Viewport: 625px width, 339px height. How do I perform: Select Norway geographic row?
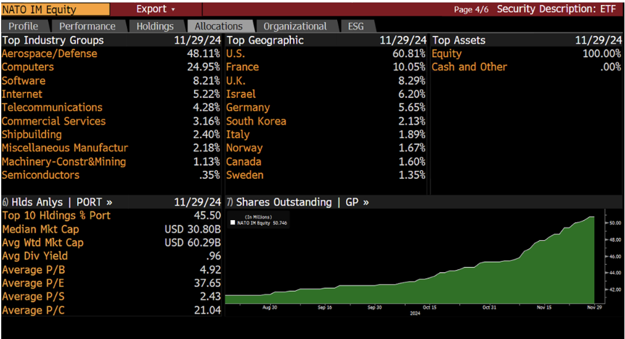click(x=325, y=148)
